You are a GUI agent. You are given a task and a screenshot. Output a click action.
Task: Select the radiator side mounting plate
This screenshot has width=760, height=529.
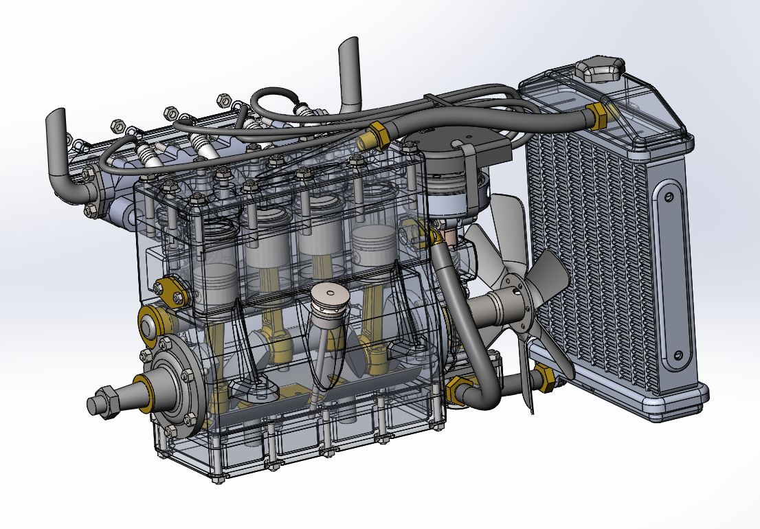(672, 277)
